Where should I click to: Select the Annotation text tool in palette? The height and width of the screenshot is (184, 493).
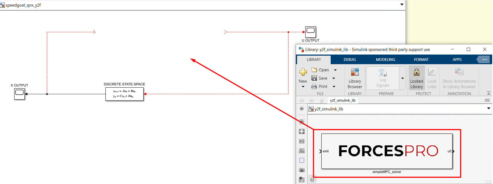click(x=302, y=141)
